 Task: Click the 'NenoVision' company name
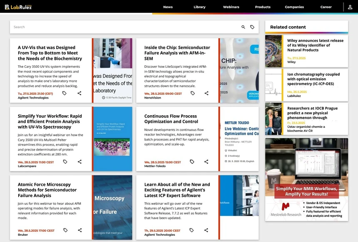point(152,98)
